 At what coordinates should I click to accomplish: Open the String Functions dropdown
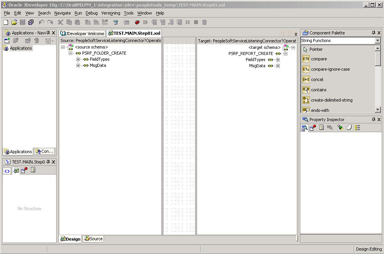tap(378, 40)
